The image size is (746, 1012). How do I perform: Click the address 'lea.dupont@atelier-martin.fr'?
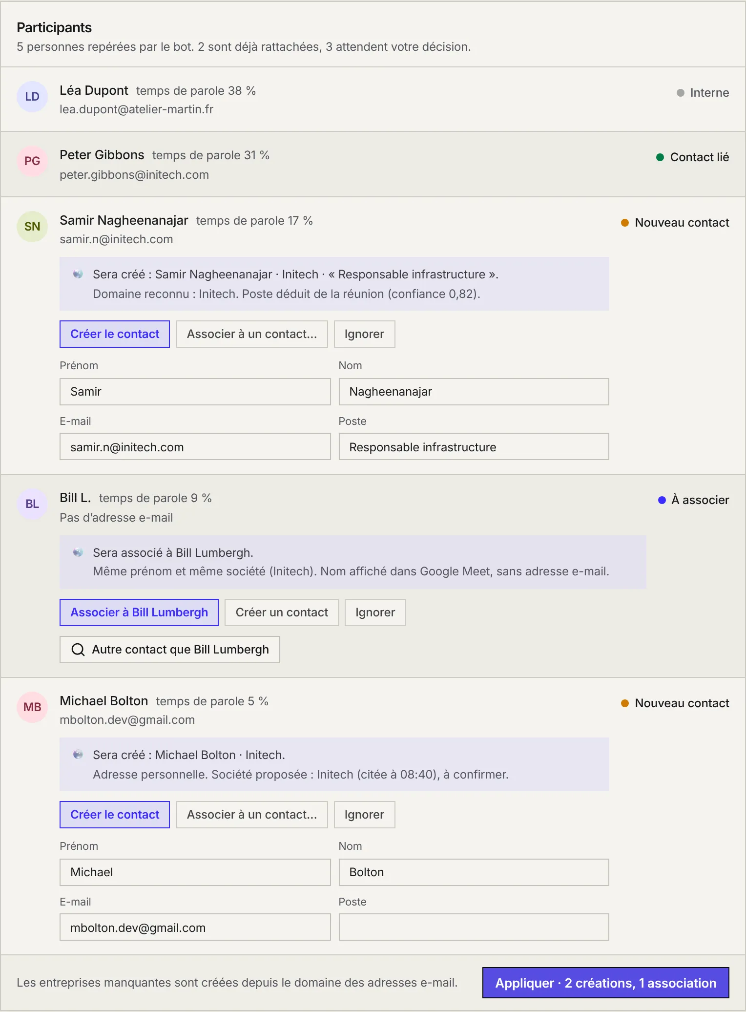[137, 109]
